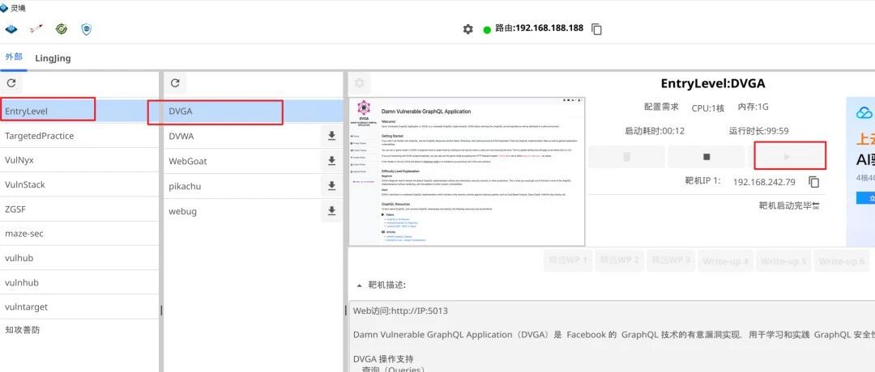
Task: Select the TargetedPractice category
Action: pyautogui.click(x=79, y=136)
